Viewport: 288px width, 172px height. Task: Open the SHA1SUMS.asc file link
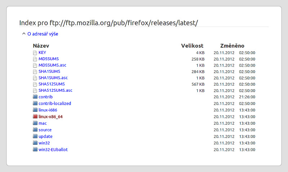pyautogui.click(x=53, y=78)
